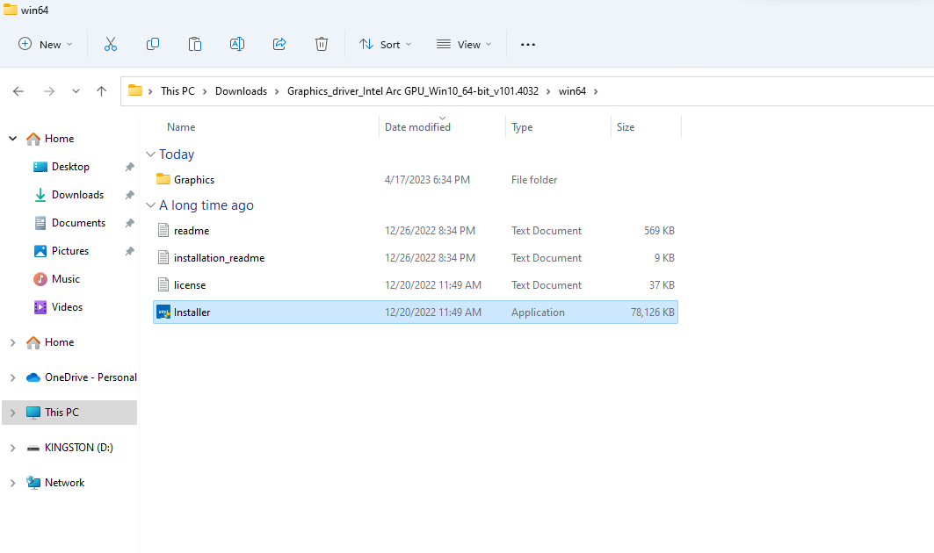Go forward with the right arrow

tap(49, 91)
